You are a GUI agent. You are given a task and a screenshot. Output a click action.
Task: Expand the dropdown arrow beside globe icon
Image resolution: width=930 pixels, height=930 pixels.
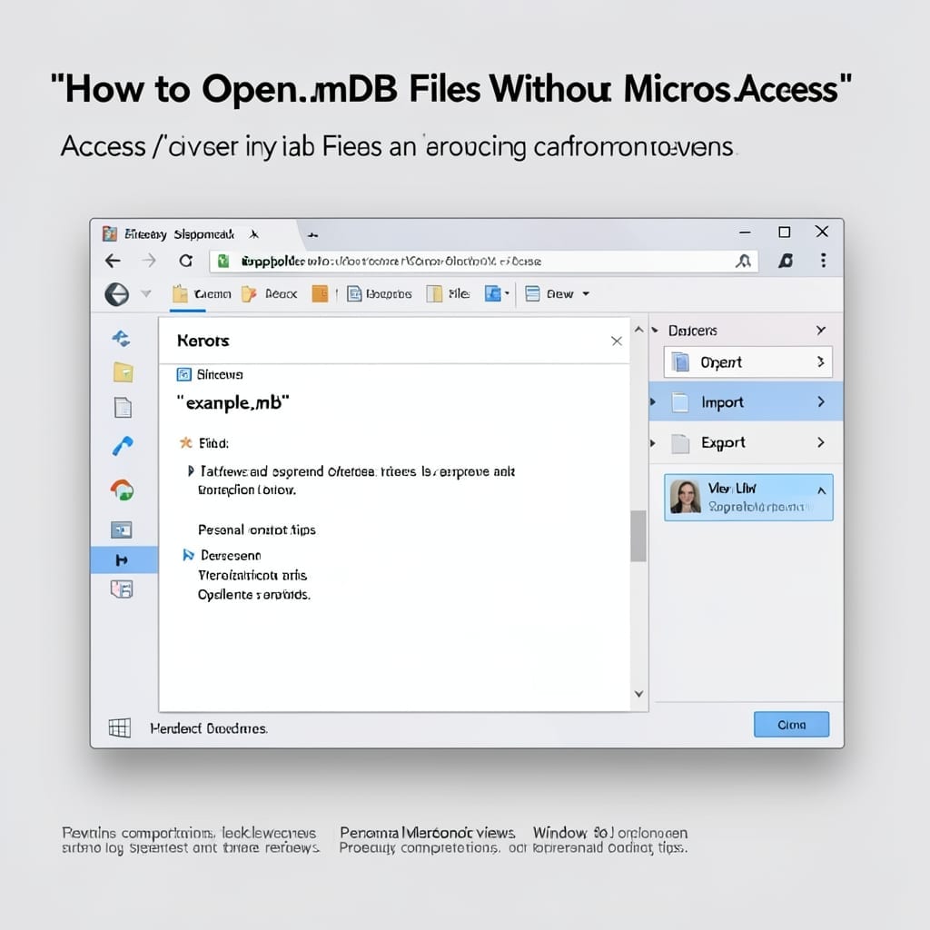[146, 293]
